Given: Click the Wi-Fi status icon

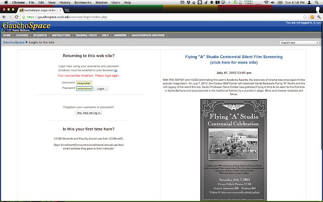Looking at the screenshot, I should pos(266,3).
